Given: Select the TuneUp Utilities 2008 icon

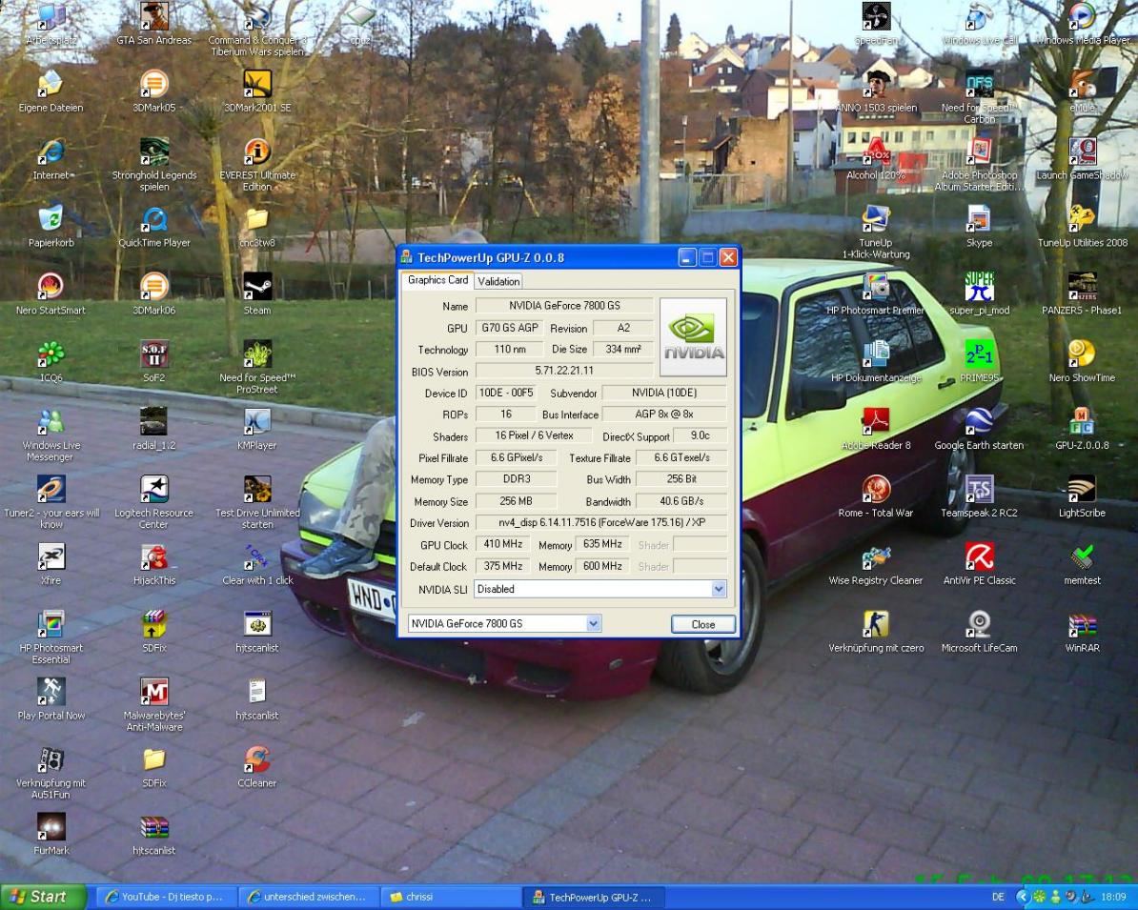Looking at the screenshot, I should pos(1082,219).
